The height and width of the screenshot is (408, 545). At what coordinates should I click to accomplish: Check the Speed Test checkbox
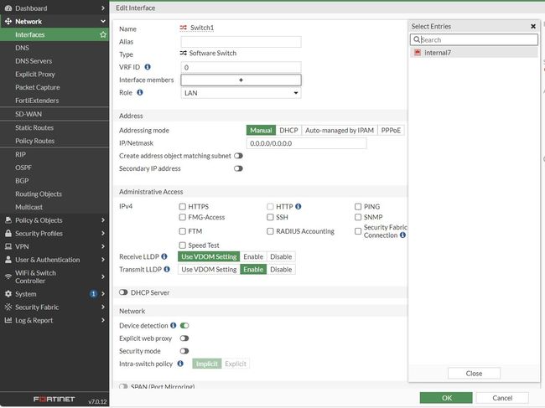183,245
